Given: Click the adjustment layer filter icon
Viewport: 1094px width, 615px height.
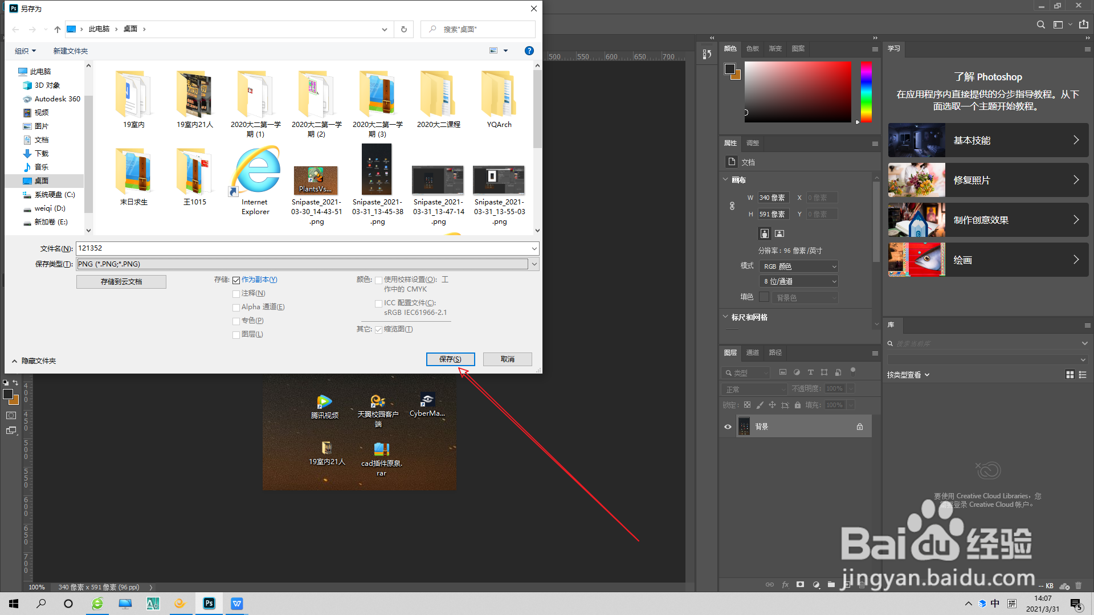Looking at the screenshot, I should point(797,372).
